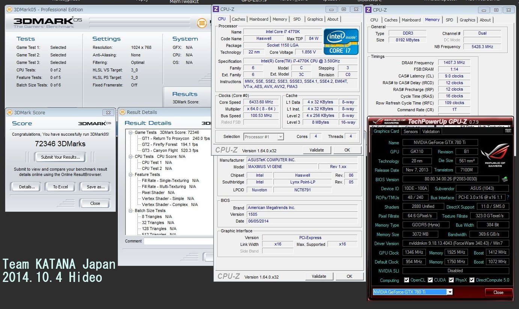Click the 3DMark Score window title icon
This screenshot has width=519, height=309.
9,112
